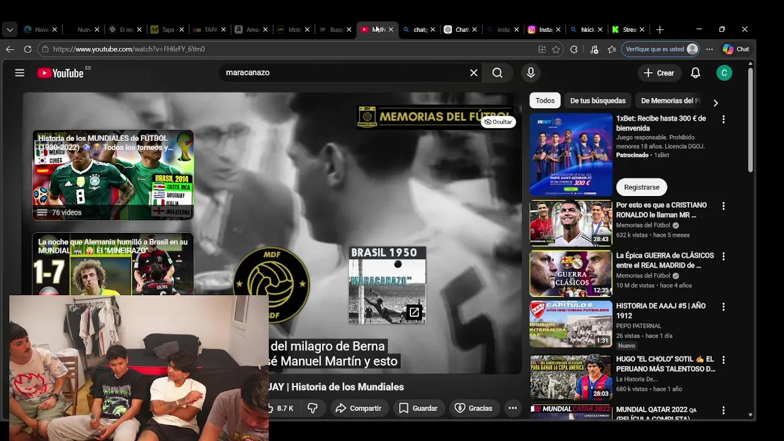The image size is (784, 441).
Task: Open the Alemania humilló a Brasil end card
Action: point(113,263)
